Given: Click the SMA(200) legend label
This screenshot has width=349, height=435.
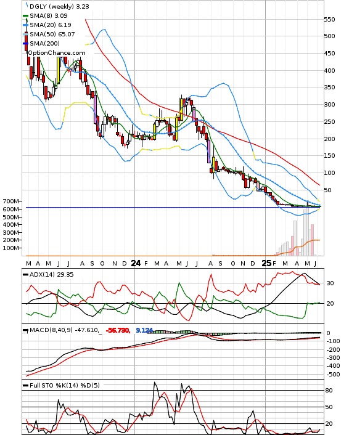Looking at the screenshot, I should tap(44, 43).
